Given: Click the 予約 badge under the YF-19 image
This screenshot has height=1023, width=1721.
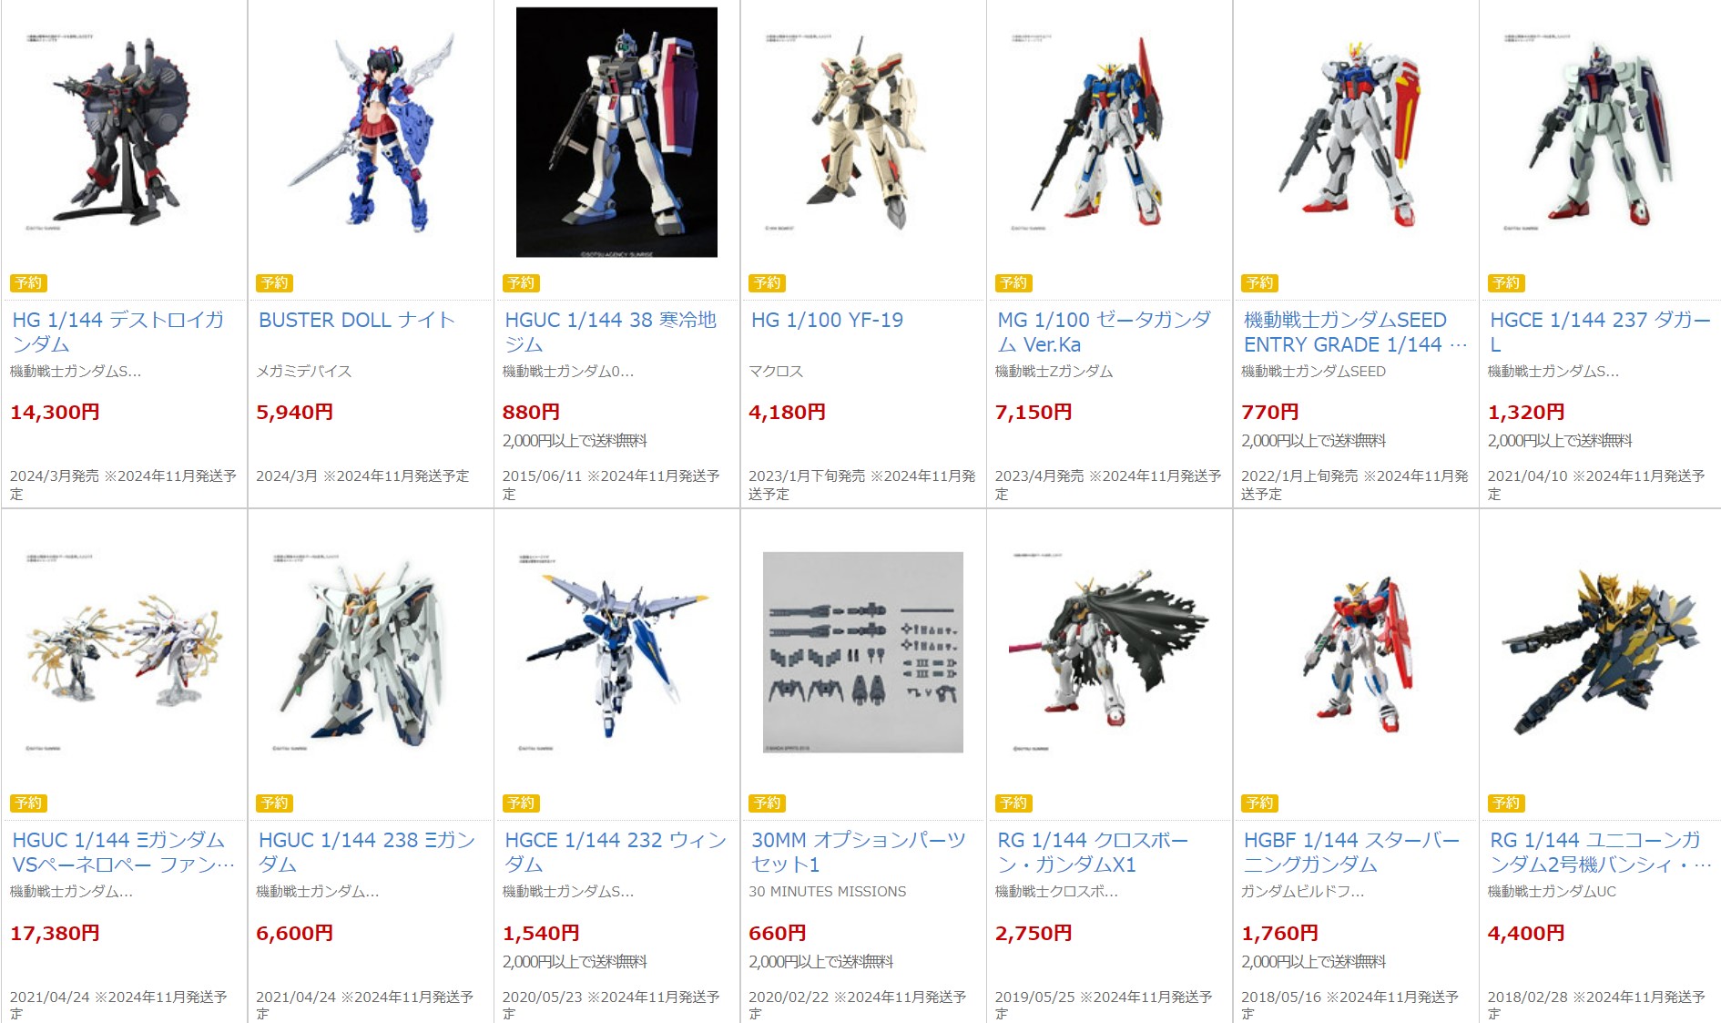Looking at the screenshot, I should coord(768,283).
